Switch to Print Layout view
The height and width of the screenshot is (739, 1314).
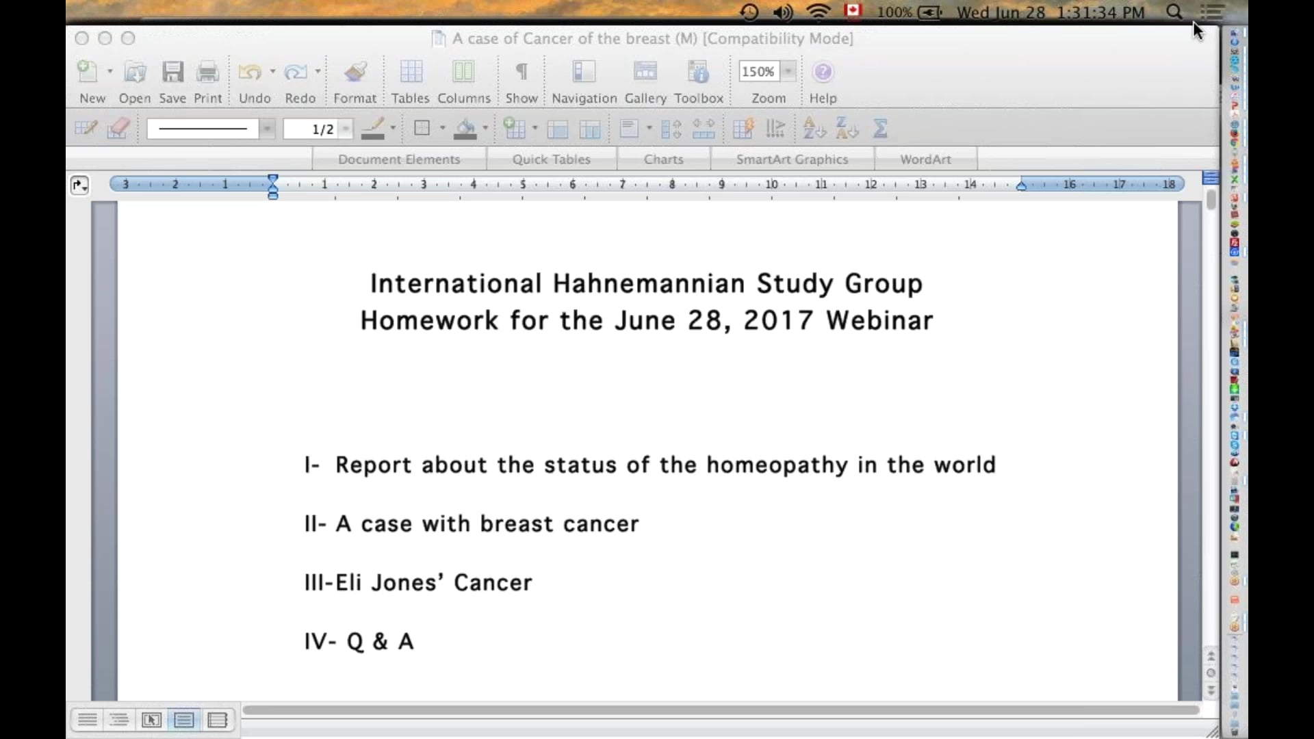tap(183, 720)
